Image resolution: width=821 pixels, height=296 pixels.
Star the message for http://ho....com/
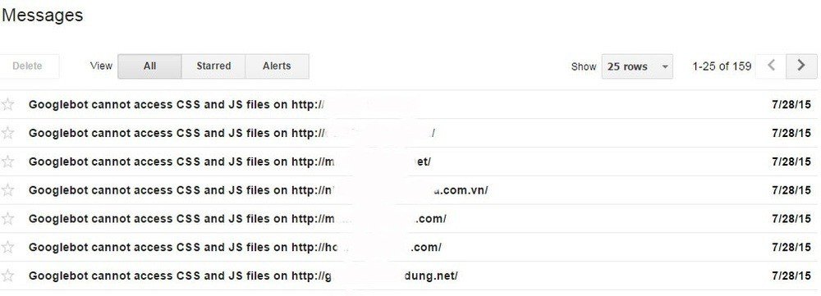coord(7,247)
